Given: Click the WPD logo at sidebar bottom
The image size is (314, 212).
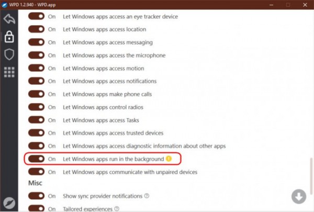Looking at the screenshot, I should click(9, 203).
